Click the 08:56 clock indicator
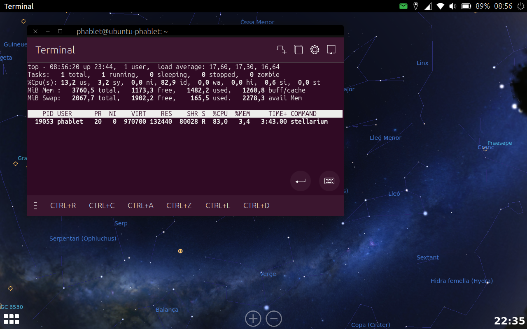The image size is (527, 329). [503, 6]
